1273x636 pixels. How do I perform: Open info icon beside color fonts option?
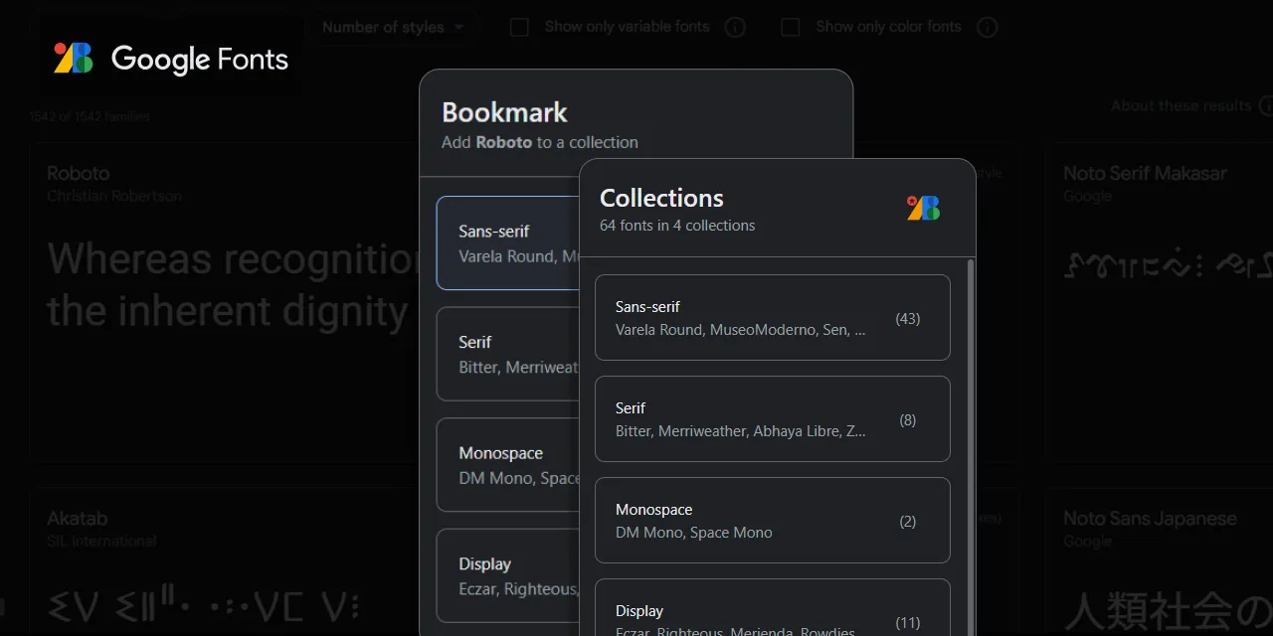pyautogui.click(x=987, y=28)
